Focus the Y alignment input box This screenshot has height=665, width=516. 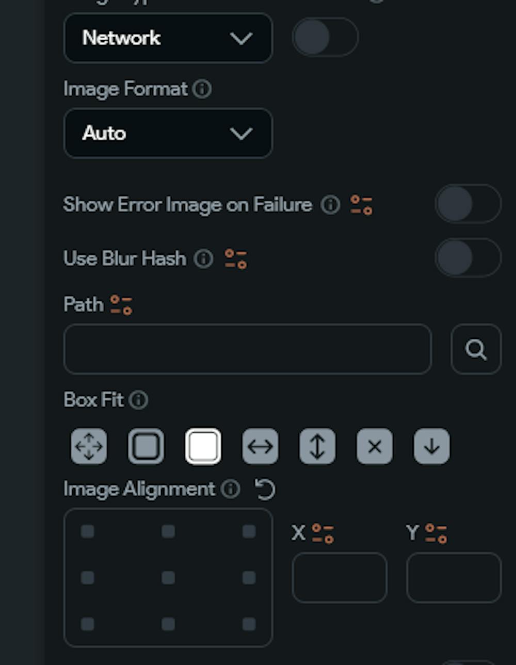point(454,577)
